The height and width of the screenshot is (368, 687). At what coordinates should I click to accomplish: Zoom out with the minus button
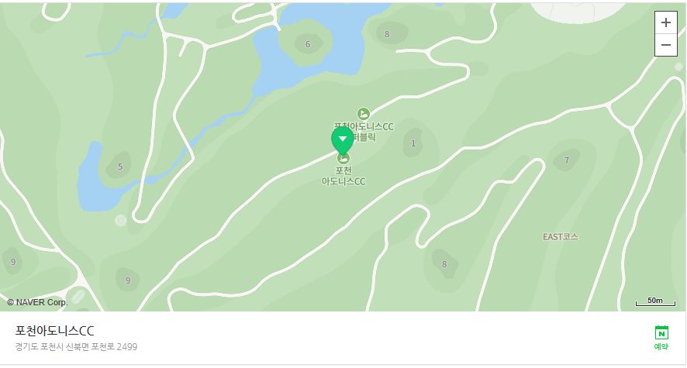(x=665, y=45)
